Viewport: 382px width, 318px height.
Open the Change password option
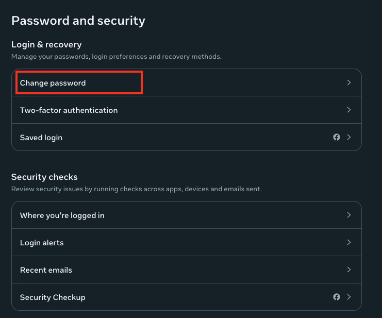tap(53, 83)
